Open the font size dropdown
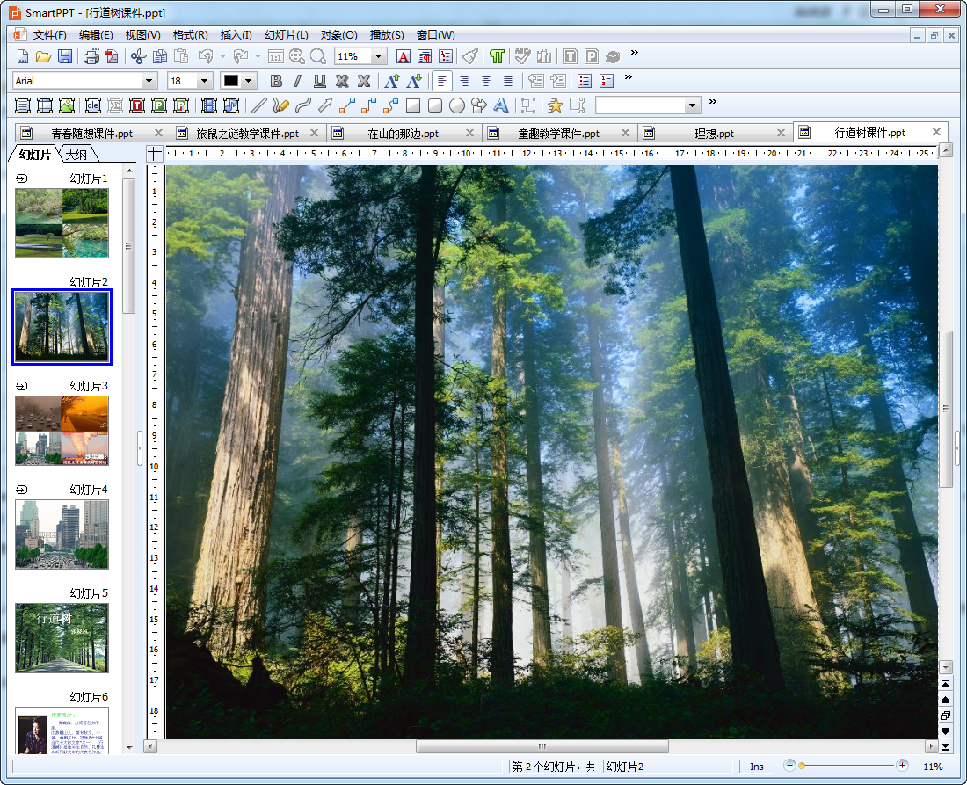The height and width of the screenshot is (785, 967). (205, 81)
